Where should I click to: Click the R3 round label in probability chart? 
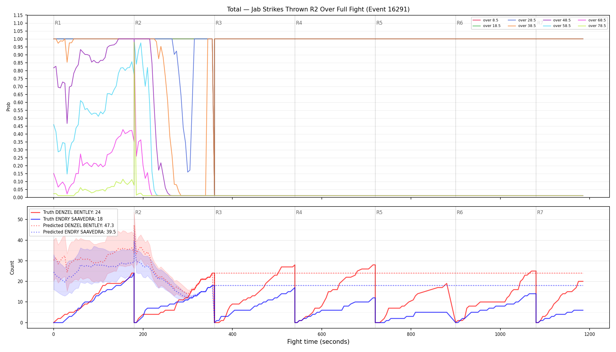(219, 23)
